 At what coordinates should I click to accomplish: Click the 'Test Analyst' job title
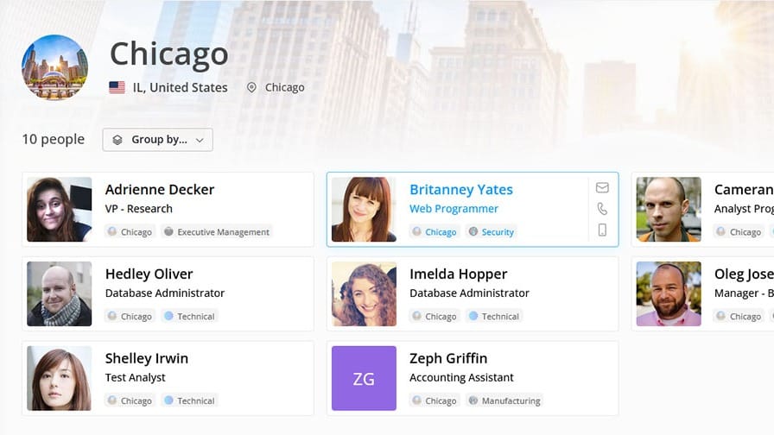coord(136,377)
